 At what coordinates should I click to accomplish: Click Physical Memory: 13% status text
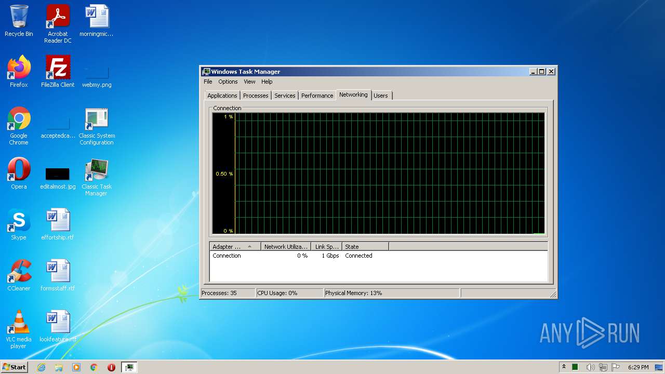[391, 293]
